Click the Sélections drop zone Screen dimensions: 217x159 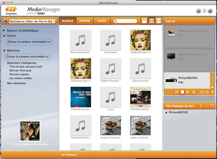tap(27, 57)
